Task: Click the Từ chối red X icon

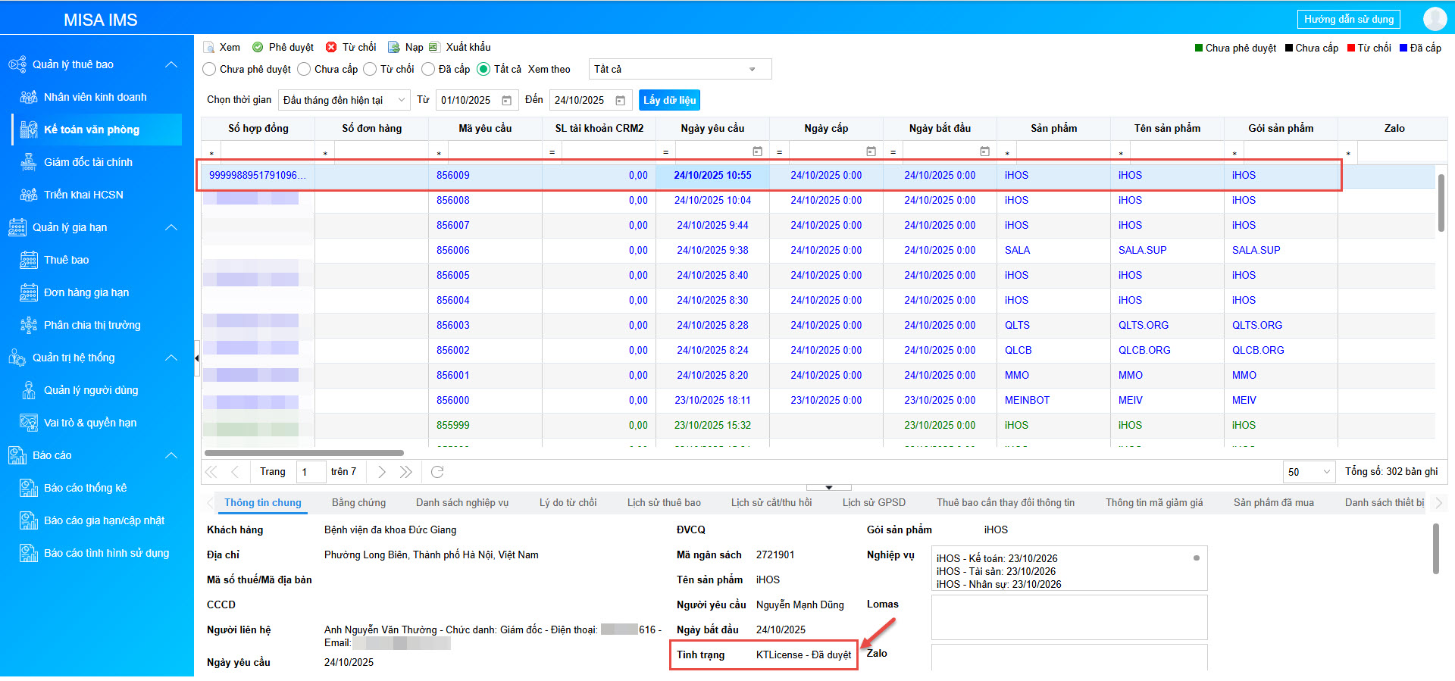Action: point(331,47)
